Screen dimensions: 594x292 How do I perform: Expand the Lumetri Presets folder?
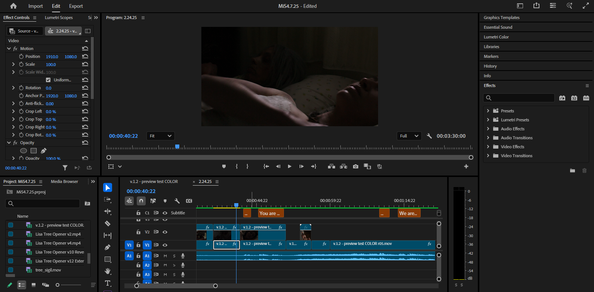[x=488, y=120]
